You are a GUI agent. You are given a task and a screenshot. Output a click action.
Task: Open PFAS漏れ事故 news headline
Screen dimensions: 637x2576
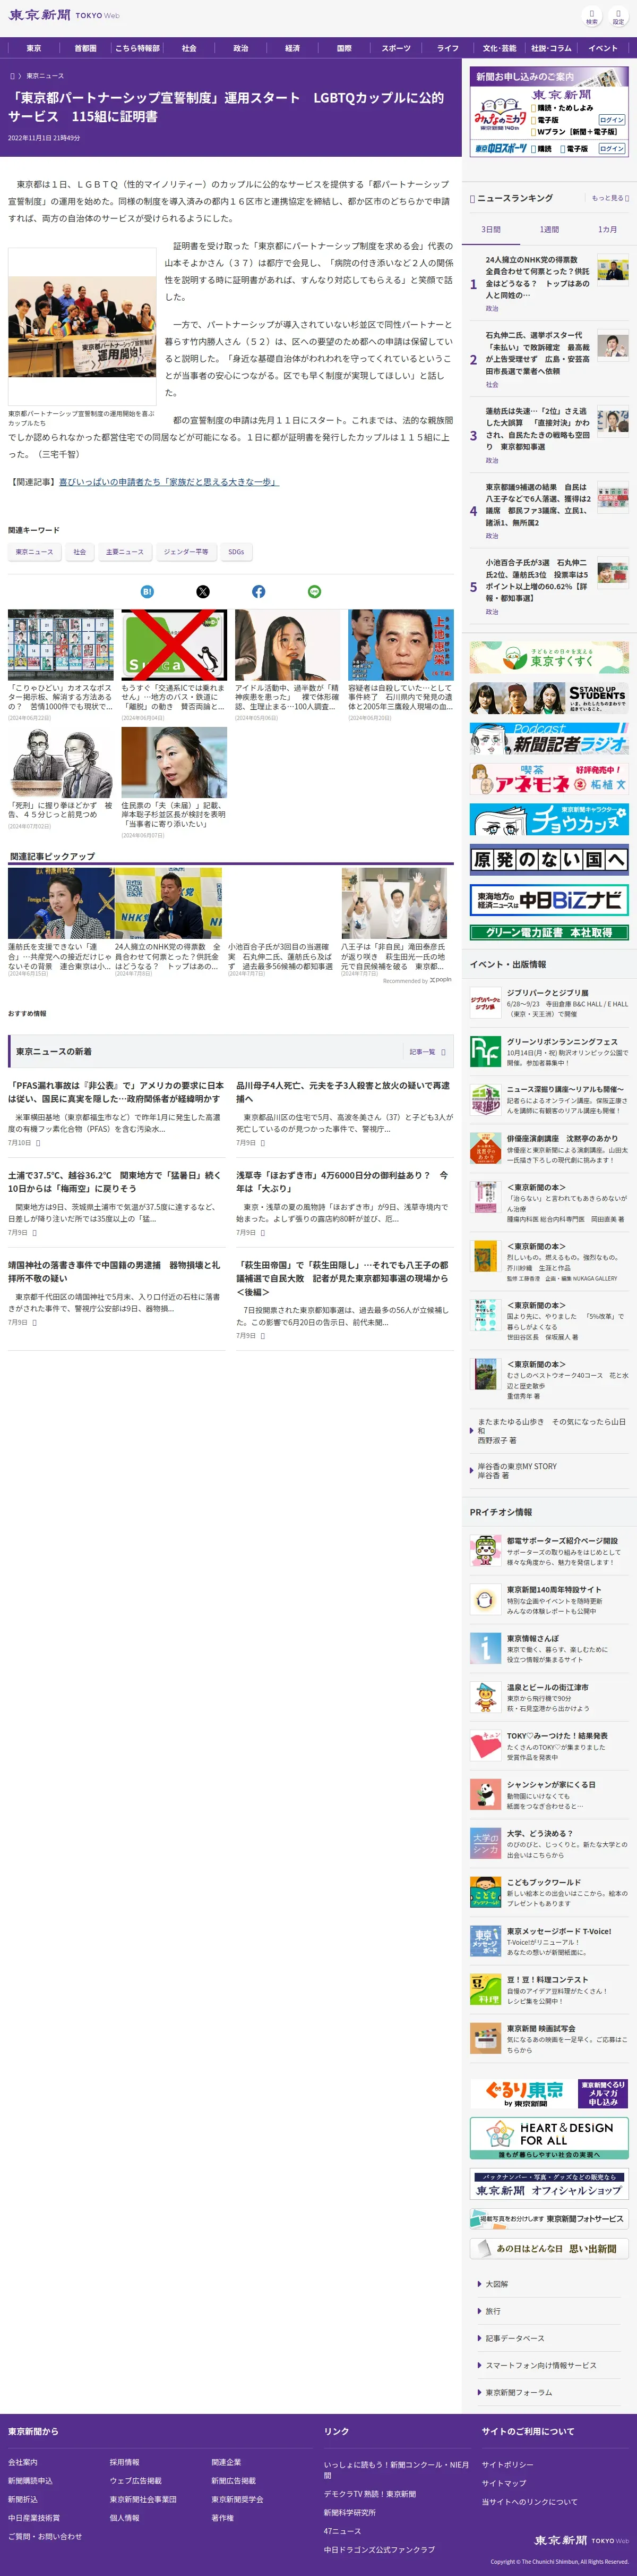pyautogui.click(x=116, y=1092)
